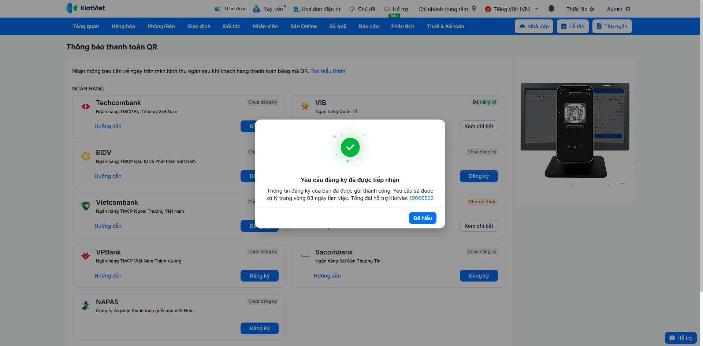Open the Hoá đơn điện tử icon
This screenshot has height=346, width=703.
tap(296, 9)
